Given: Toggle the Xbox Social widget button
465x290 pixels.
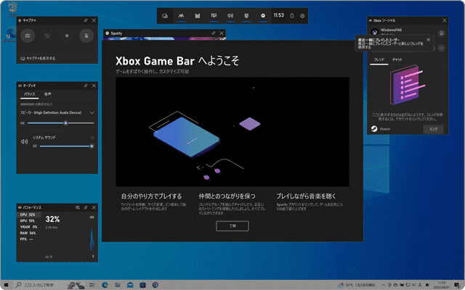Looking at the screenshot, I should click(x=181, y=16).
